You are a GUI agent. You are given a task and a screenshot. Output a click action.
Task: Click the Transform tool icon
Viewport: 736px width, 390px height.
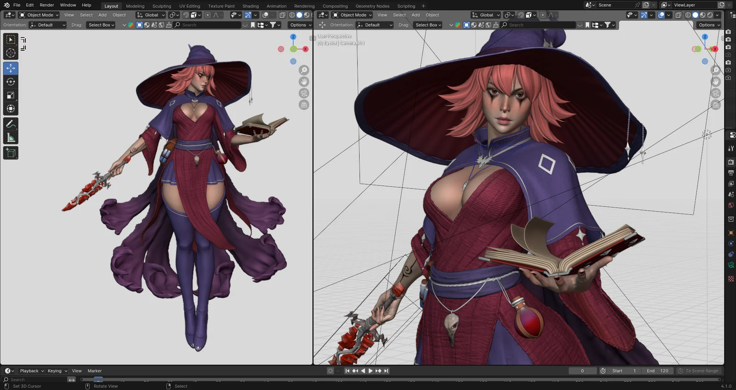[x=11, y=109]
